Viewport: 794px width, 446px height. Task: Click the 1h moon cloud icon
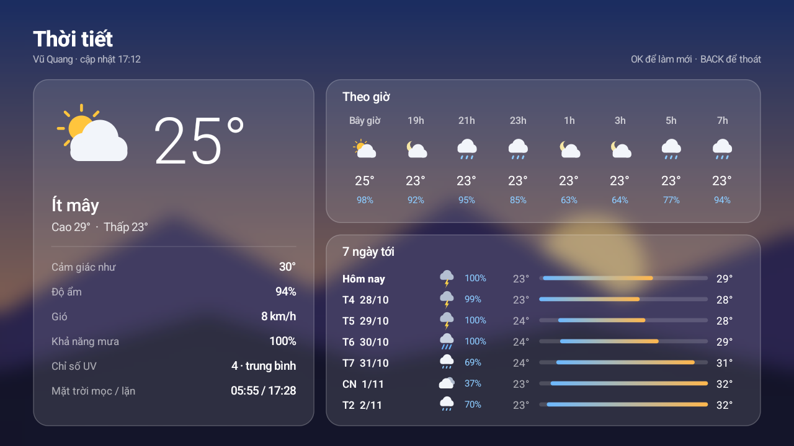[x=569, y=149]
